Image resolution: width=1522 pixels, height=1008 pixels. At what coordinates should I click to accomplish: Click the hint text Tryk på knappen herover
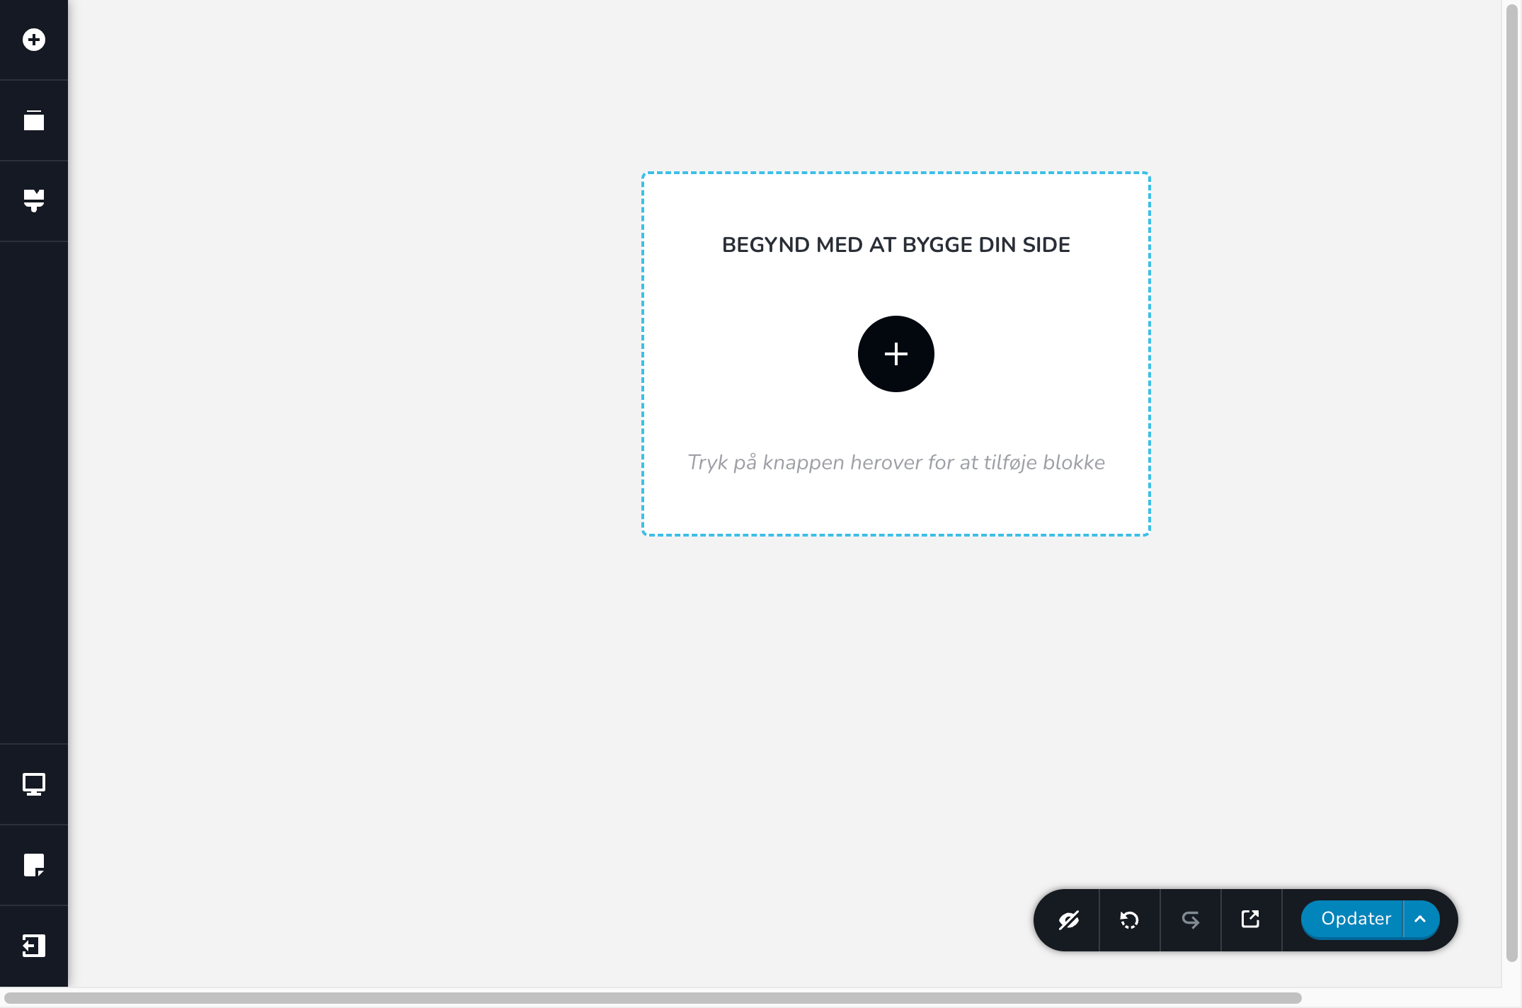pyautogui.click(x=896, y=462)
